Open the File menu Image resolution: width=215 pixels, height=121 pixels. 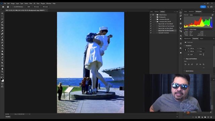point(5,3)
